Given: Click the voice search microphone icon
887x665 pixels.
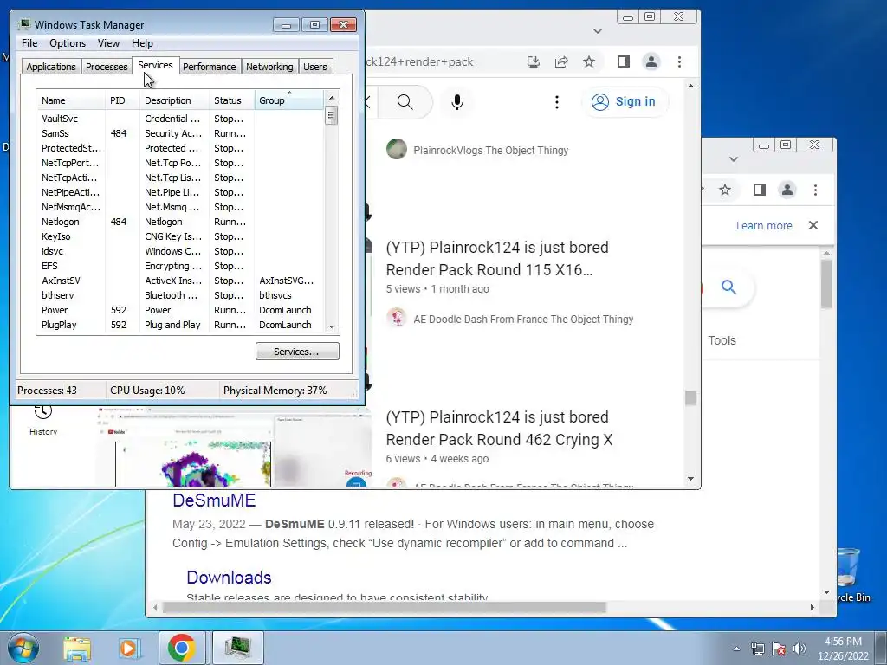Looking at the screenshot, I should click(457, 102).
